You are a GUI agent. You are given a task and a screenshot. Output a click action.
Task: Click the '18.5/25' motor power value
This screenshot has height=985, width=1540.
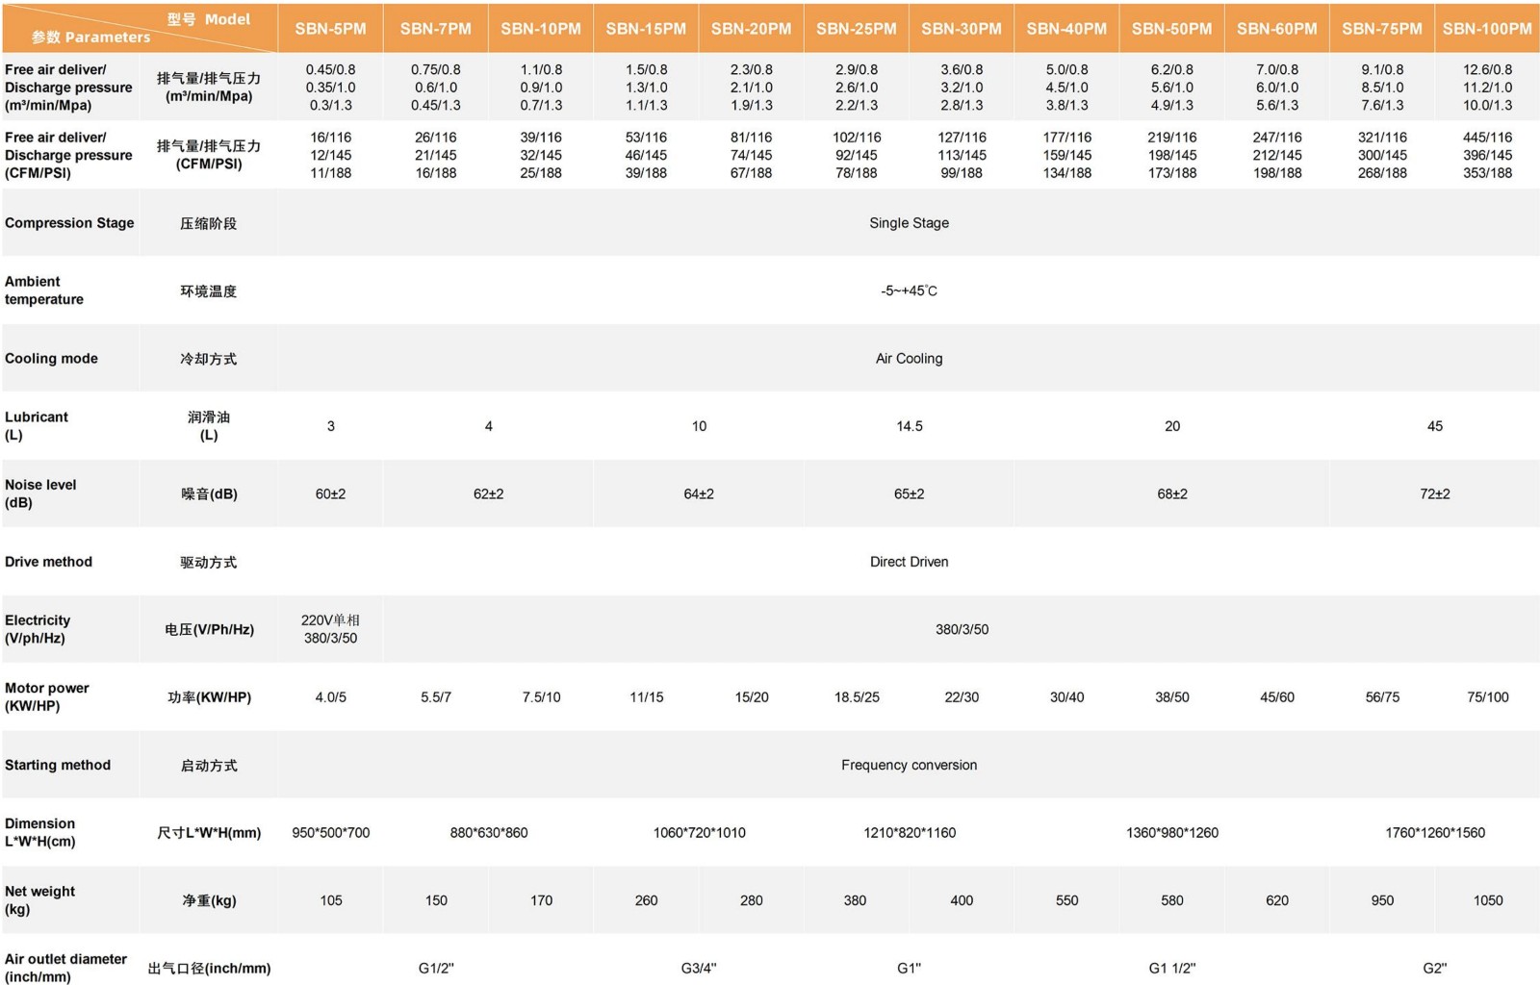[x=857, y=697]
